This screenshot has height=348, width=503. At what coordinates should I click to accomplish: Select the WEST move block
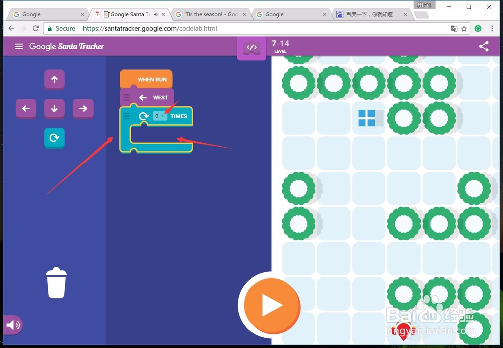(x=147, y=97)
